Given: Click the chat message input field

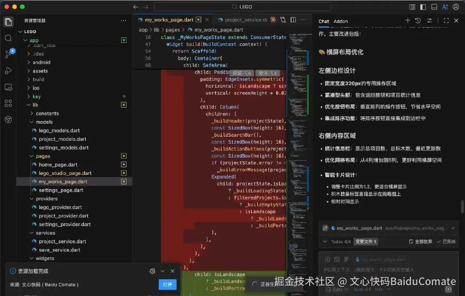Looking at the screenshot, I should coord(388,270).
